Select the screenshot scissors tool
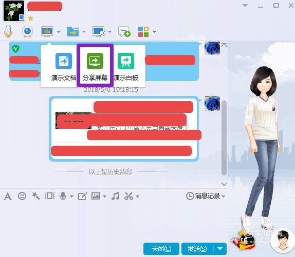 [x=129, y=196]
